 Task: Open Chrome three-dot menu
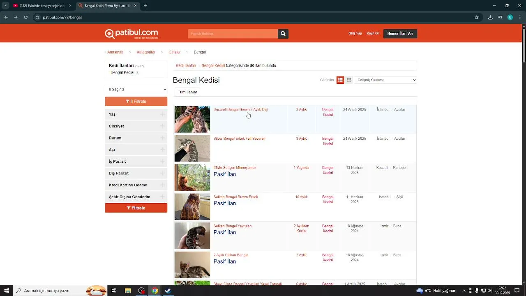point(520,17)
